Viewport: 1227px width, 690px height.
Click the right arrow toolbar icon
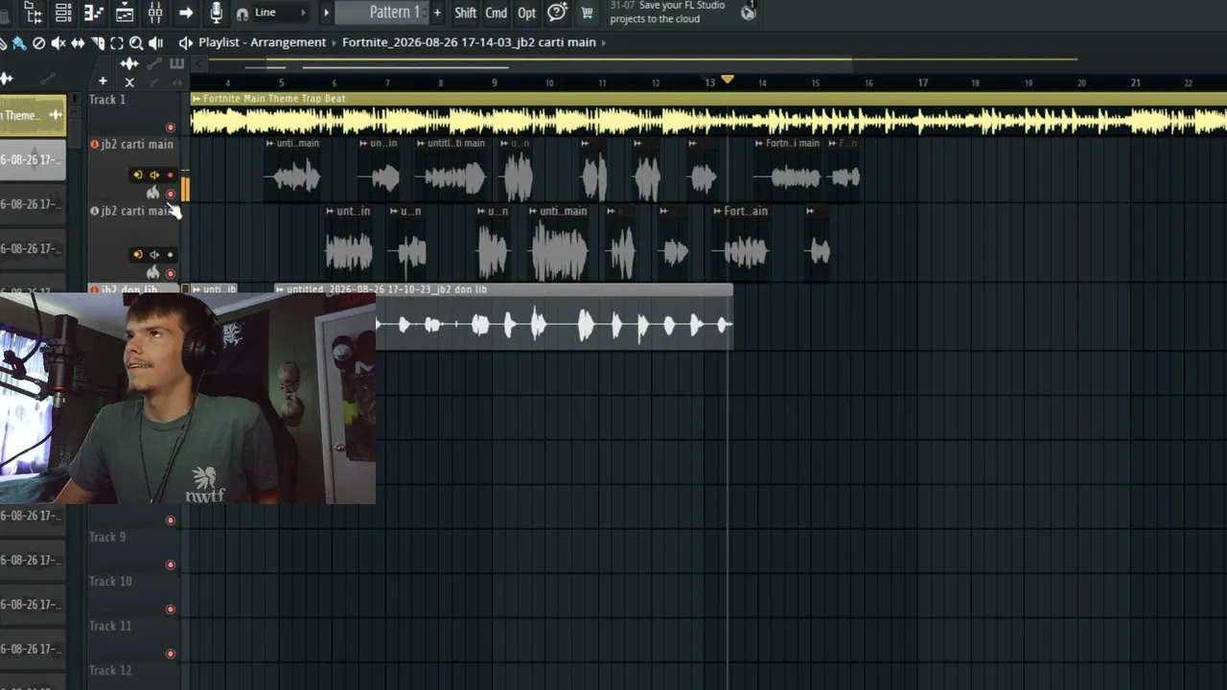(186, 12)
